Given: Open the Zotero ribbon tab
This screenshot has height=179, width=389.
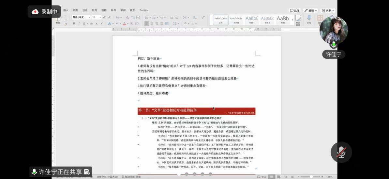Looking at the screenshot, I should 143,10.
